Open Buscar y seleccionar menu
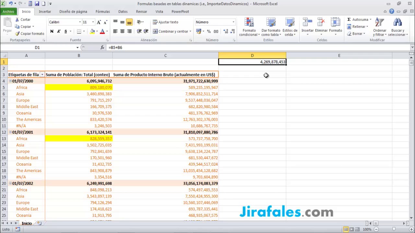This screenshot has height=233, width=415. (397, 27)
